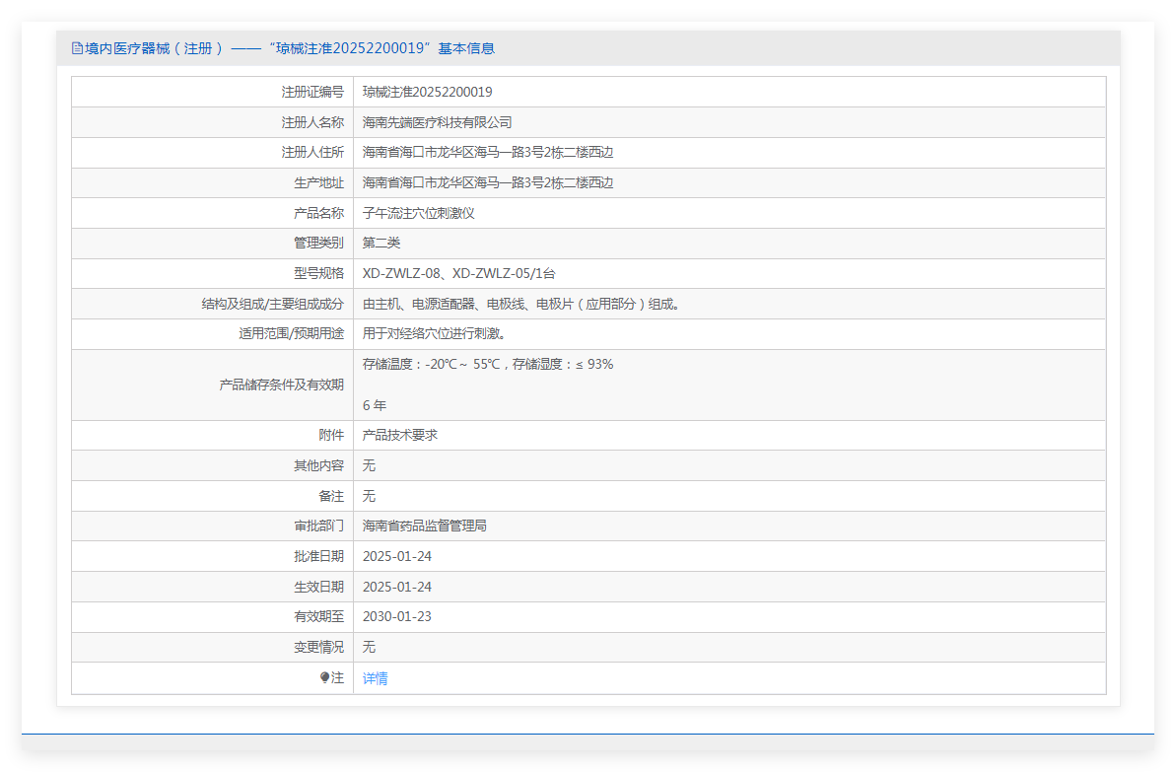Click the document icon in the header
Image resolution: width=1176 pixels, height=772 pixels.
(x=77, y=48)
